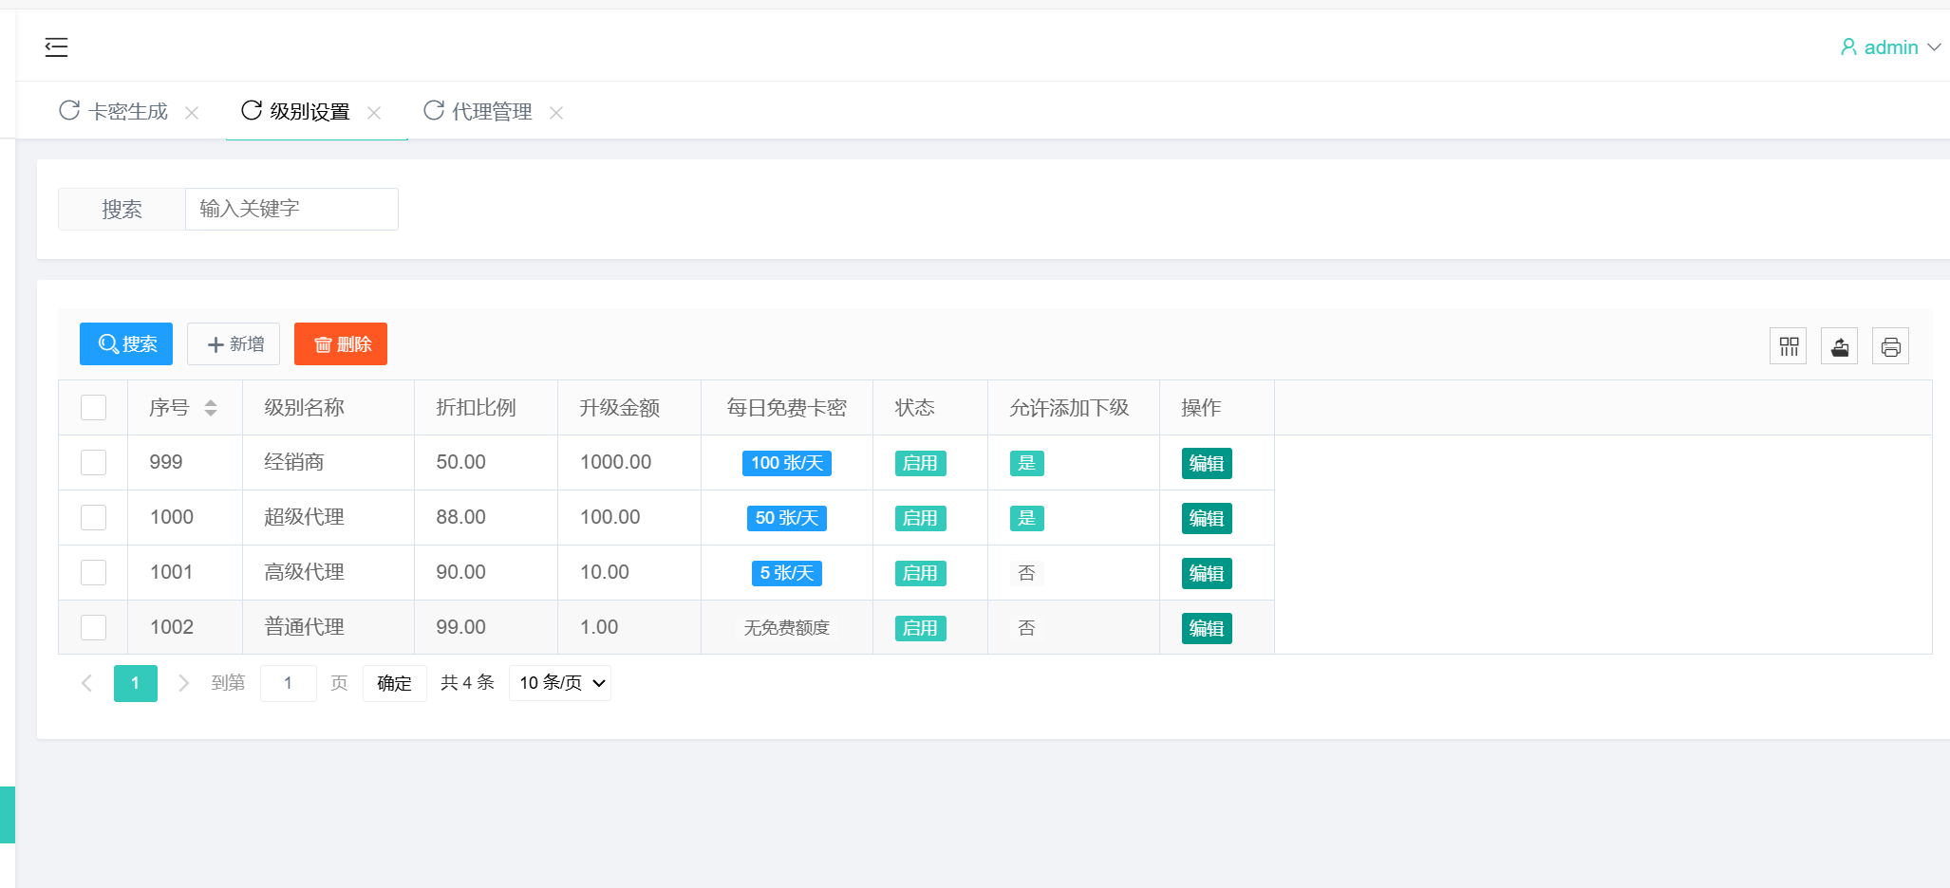
Task: Click 否 badge in 高级代理 row
Action: [1026, 573]
